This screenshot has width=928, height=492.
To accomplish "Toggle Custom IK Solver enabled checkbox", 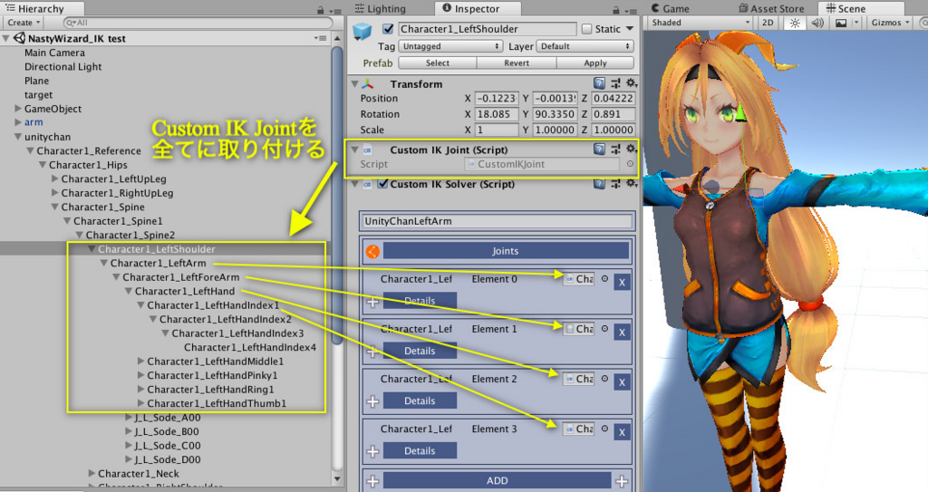I will click(x=383, y=184).
